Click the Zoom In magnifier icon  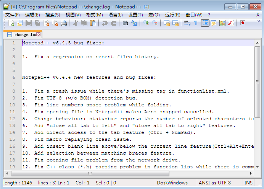pos(146,23)
